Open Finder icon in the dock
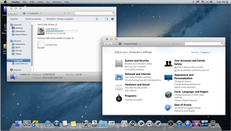This screenshot has width=231, height=131. [18, 123]
